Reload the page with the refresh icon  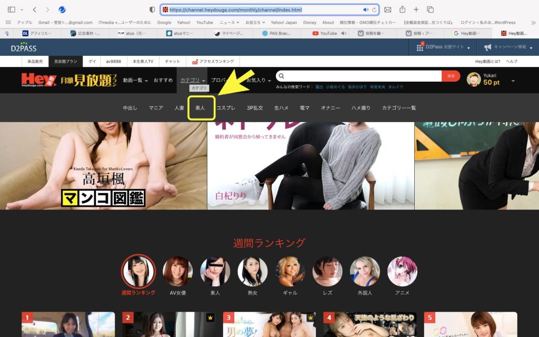pyautogui.click(x=374, y=9)
